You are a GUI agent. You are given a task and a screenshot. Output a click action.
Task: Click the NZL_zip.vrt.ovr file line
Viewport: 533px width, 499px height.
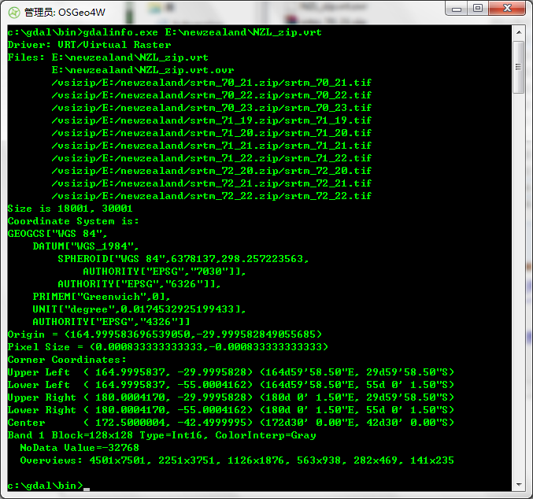click(x=143, y=70)
